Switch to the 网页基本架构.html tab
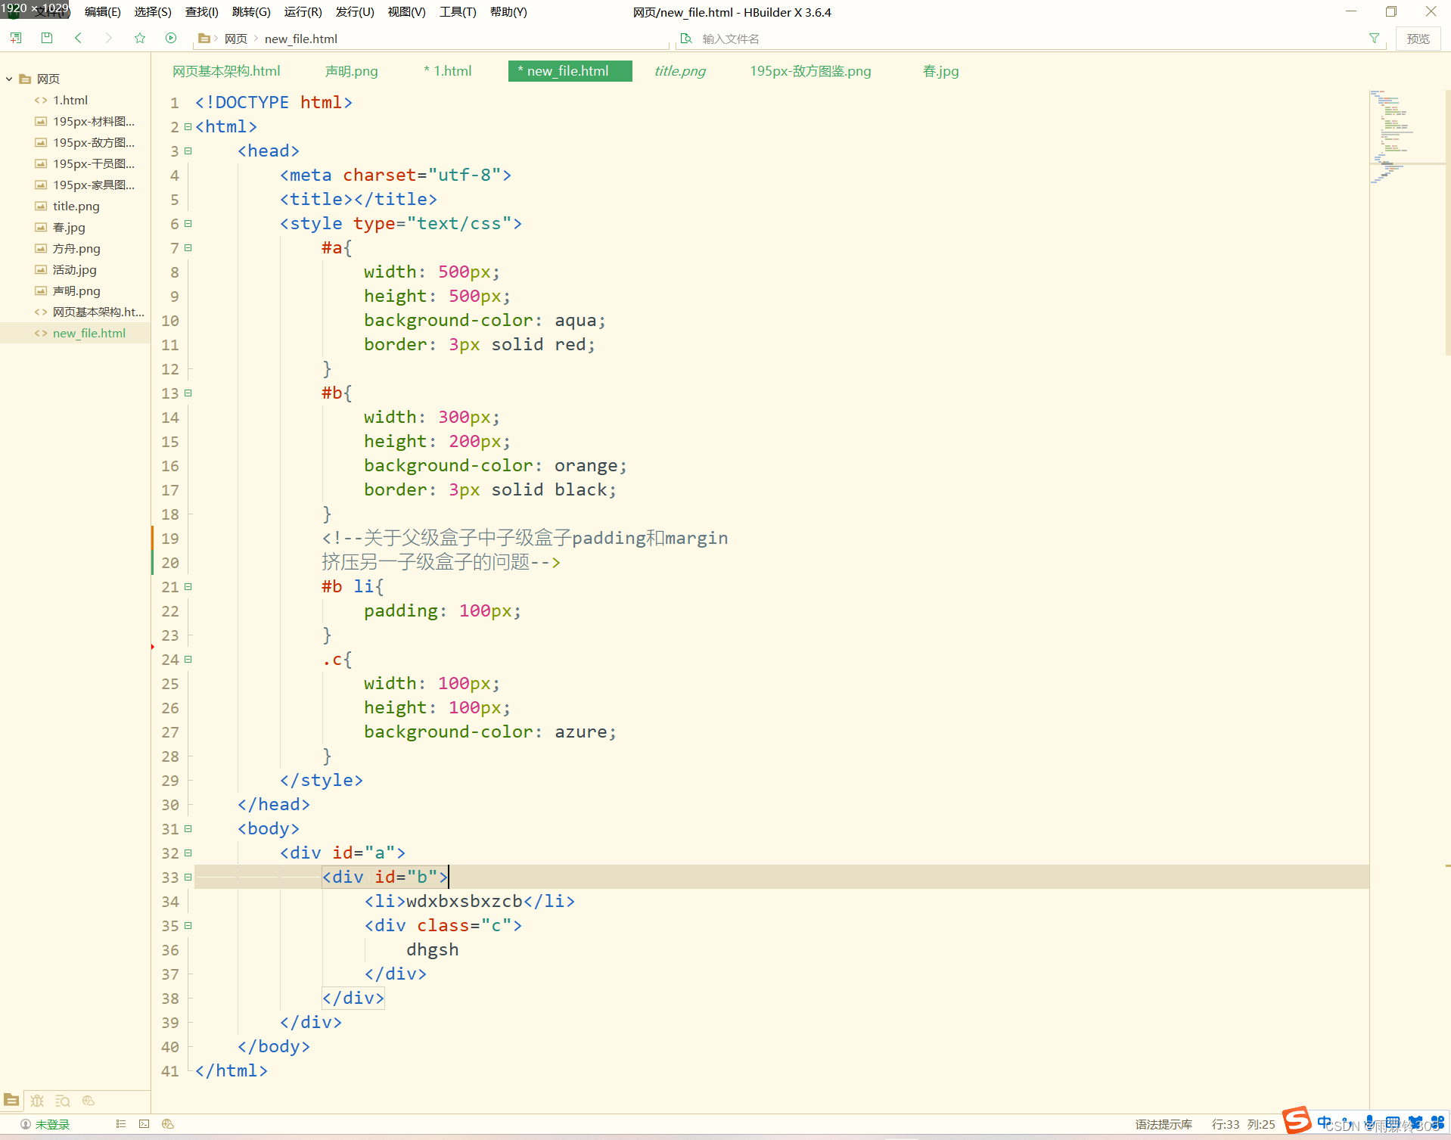Viewport: 1451px width, 1140px height. tap(226, 71)
